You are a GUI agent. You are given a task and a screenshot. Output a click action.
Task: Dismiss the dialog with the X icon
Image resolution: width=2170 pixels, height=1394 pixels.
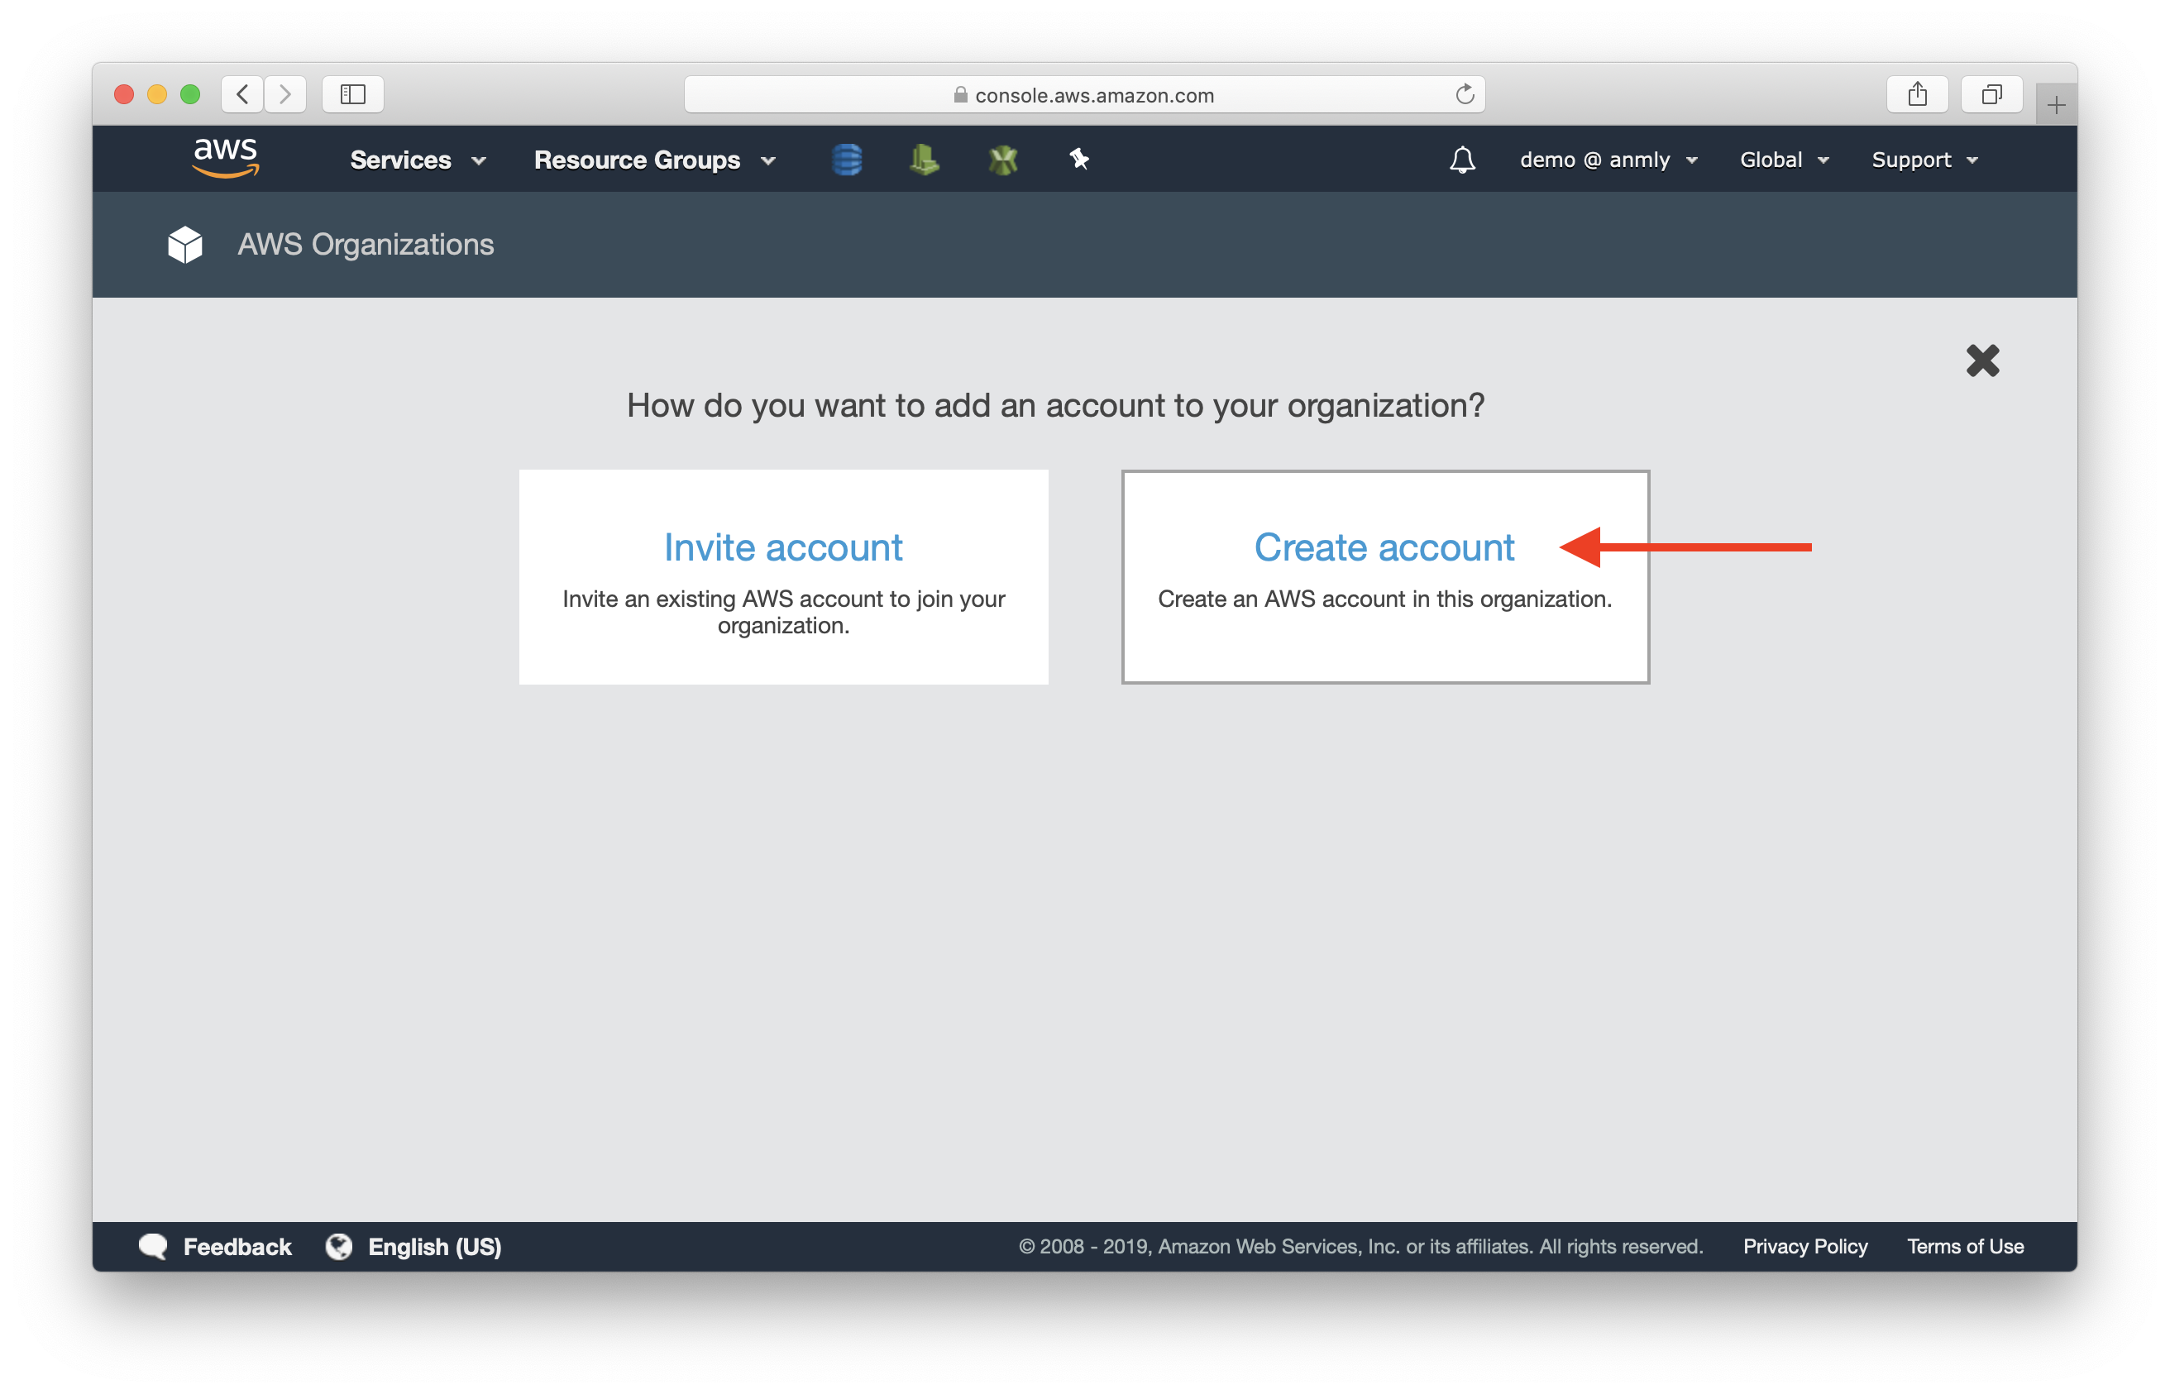(x=1981, y=360)
